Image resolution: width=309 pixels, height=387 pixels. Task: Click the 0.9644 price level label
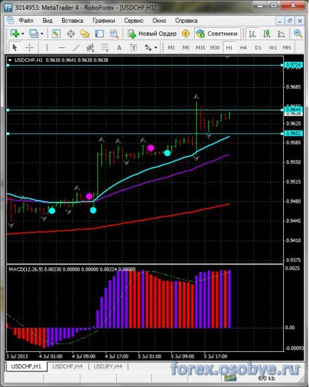293,110
